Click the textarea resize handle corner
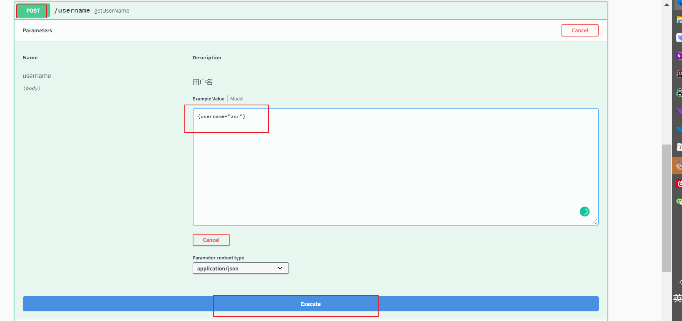682x321 pixels. (x=595, y=222)
